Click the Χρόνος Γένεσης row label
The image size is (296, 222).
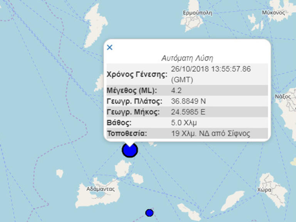[137, 74]
